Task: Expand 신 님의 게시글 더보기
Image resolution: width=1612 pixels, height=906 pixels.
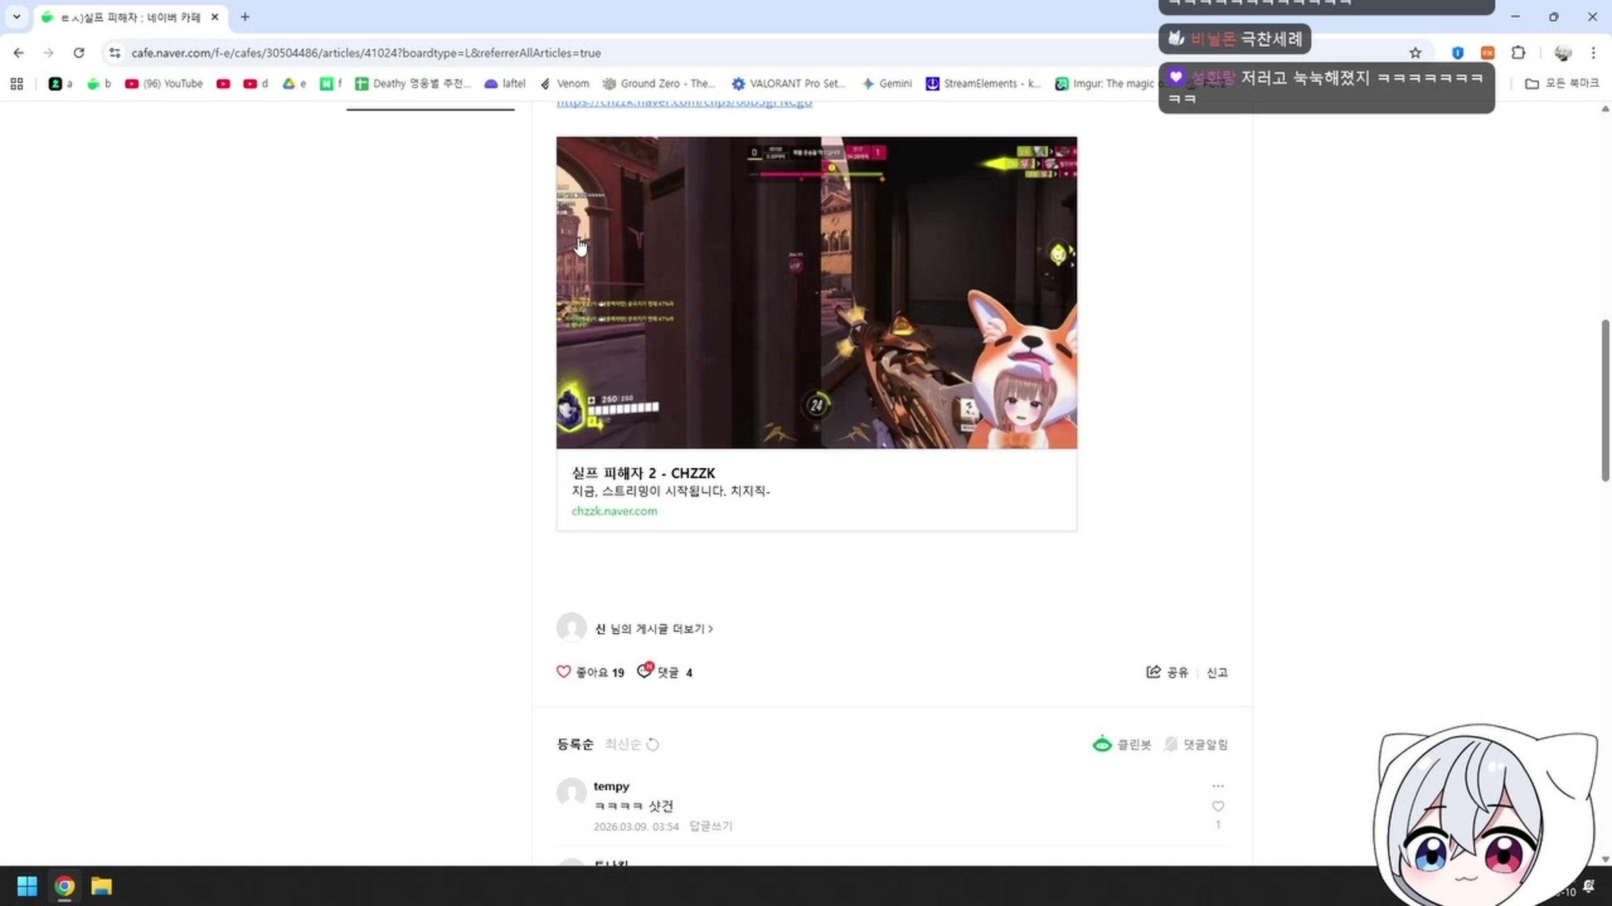Action: click(653, 629)
